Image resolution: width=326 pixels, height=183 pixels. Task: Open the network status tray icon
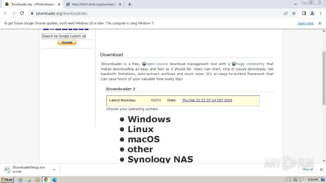coord(296,180)
